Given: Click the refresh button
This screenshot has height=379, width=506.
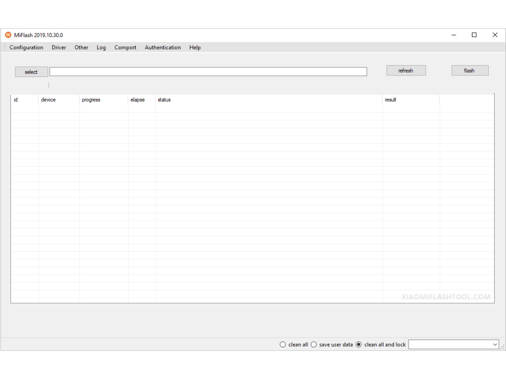Looking at the screenshot, I should click(x=406, y=71).
